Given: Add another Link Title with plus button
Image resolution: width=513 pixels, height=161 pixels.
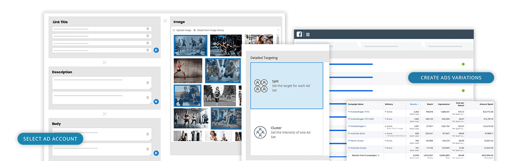Looking at the screenshot, I should tap(156, 50).
